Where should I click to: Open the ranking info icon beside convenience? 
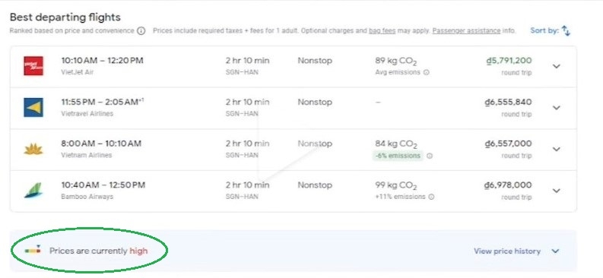[141, 30]
